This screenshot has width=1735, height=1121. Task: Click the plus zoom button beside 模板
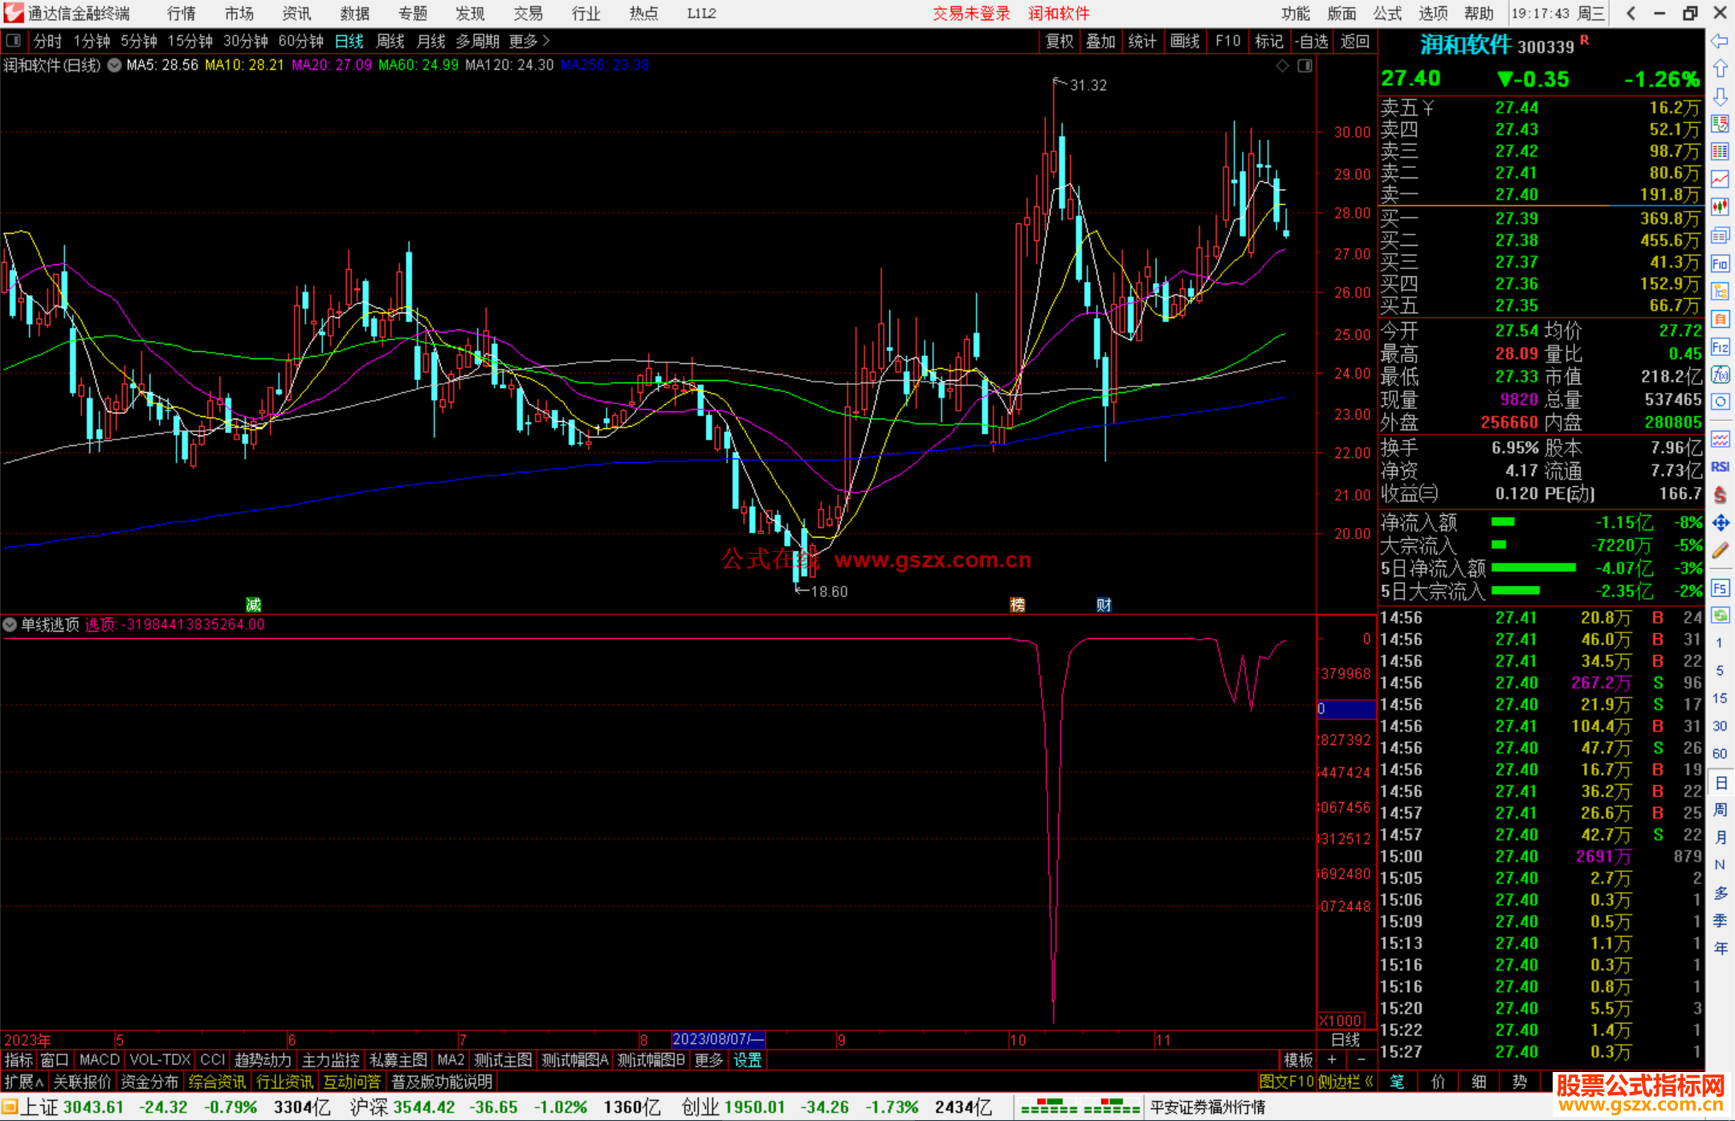pos(1332,1060)
